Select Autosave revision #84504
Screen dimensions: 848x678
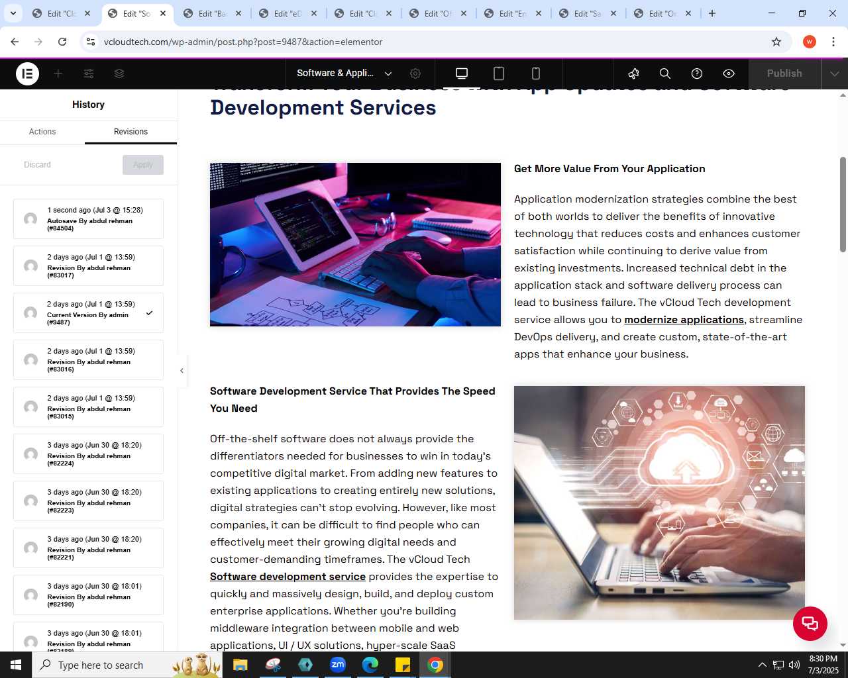88,218
